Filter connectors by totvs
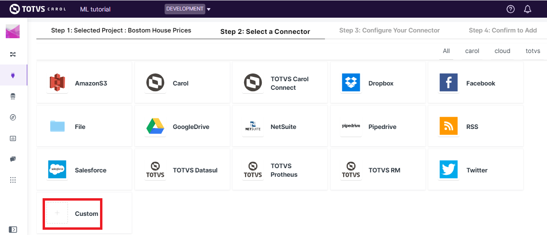 point(533,51)
